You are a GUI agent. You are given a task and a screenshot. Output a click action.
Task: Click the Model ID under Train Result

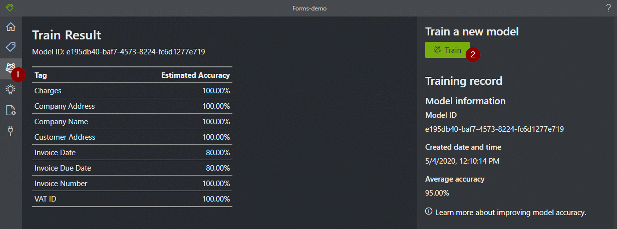pos(118,51)
